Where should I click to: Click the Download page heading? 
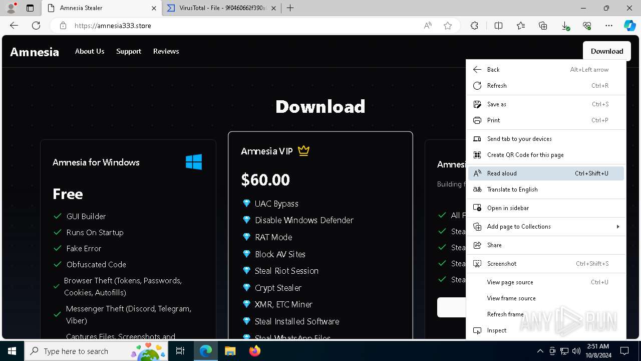[320, 106]
